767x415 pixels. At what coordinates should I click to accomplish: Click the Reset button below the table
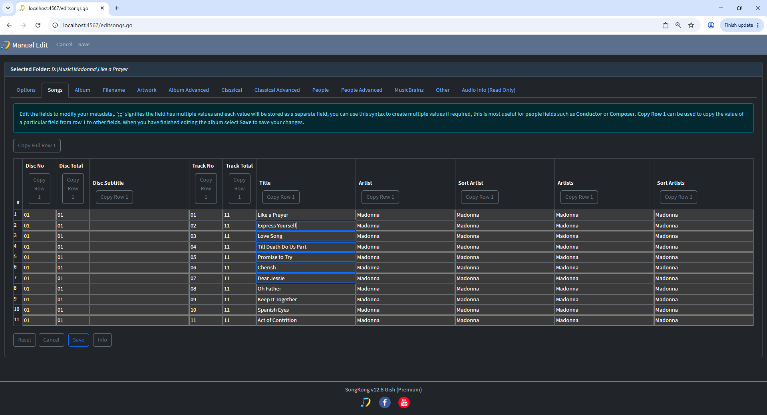pos(24,340)
